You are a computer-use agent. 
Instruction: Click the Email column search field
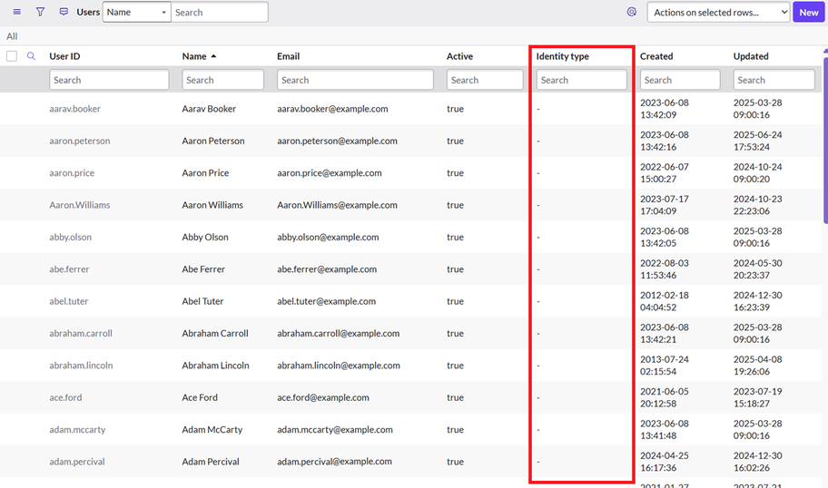click(355, 80)
